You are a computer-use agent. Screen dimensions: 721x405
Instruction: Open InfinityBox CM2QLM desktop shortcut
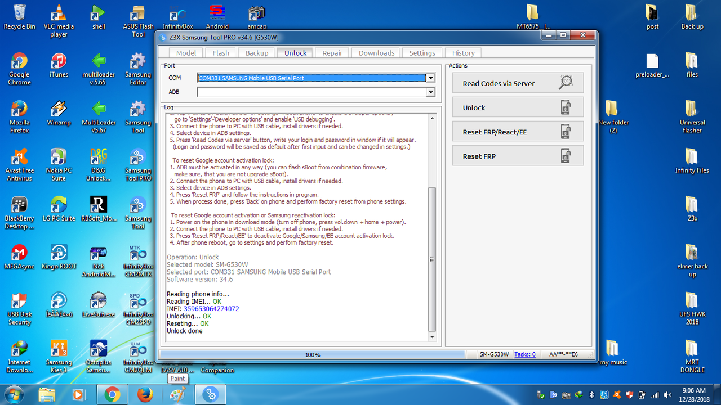click(x=138, y=357)
